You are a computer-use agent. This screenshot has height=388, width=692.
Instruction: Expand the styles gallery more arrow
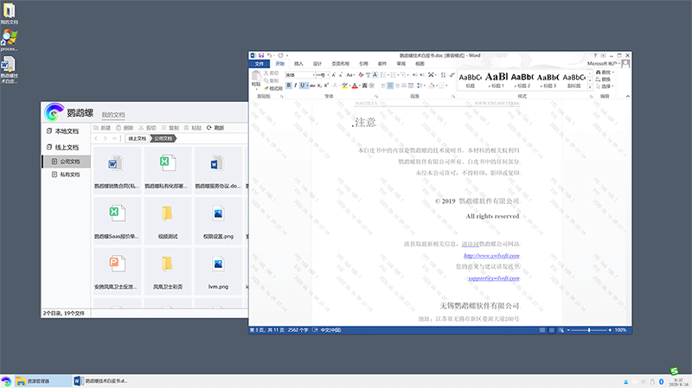tap(590, 87)
